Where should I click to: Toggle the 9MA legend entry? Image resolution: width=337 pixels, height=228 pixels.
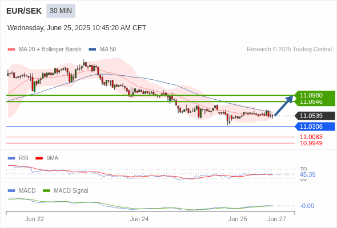(x=47, y=158)
